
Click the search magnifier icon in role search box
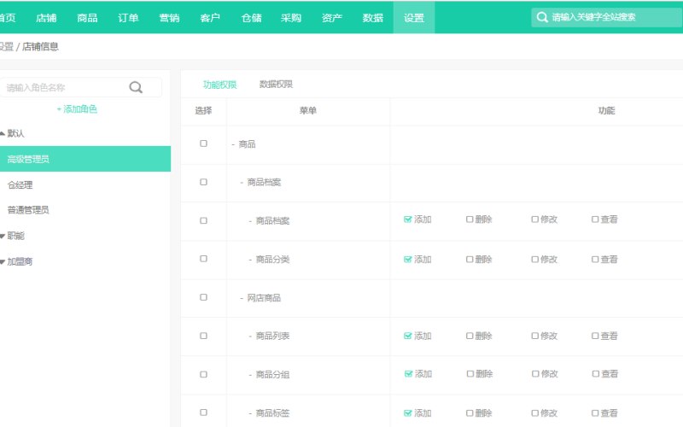pos(136,87)
